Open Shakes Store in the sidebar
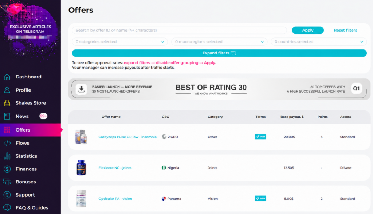Image resolution: width=373 pixels, height=214 pixels. coord(30,103)
